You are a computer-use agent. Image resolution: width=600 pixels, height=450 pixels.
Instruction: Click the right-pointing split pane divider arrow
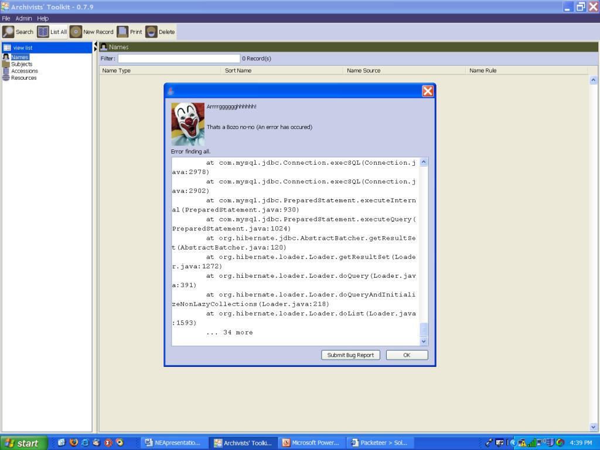96,49
